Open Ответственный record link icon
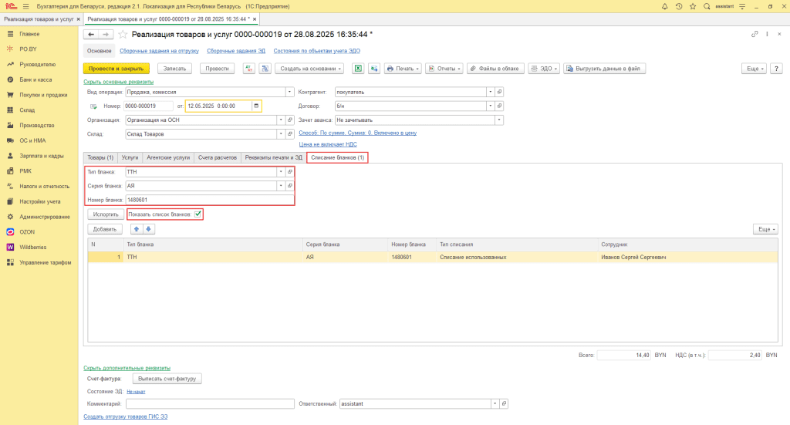 pos(504,403)
